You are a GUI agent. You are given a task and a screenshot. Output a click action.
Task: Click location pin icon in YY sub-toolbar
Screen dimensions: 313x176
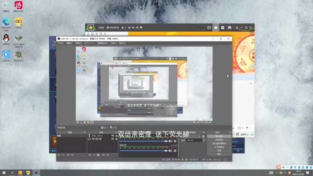(97, 34)
